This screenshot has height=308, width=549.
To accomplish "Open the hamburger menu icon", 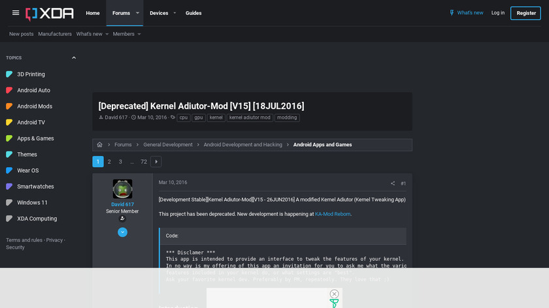I will 16,13.
